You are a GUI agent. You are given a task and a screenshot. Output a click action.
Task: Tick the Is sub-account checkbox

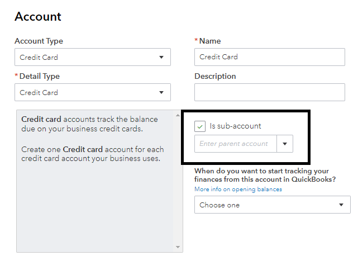pos(200,126)
